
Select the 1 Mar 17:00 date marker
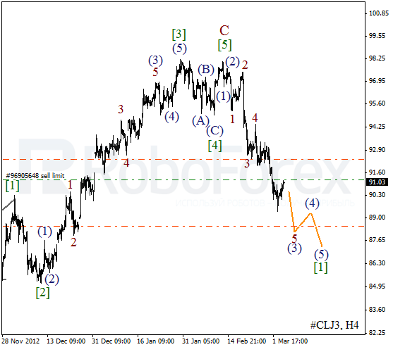point(290,341)
